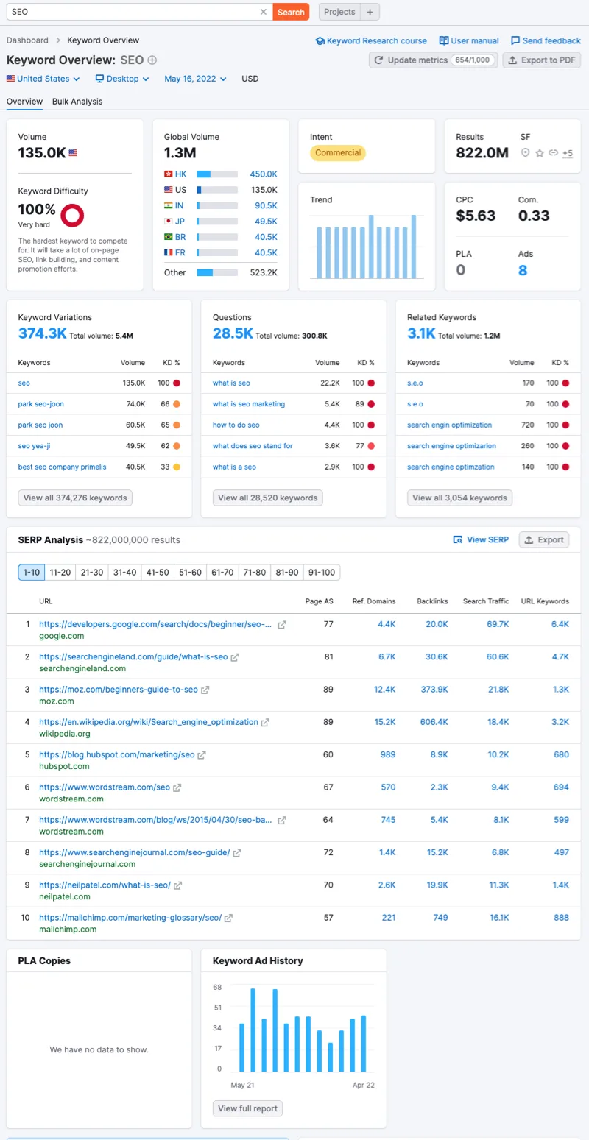
Task: Open the May 16, 2022 date dropdown
Action: pyautogui.click(x=195, y=79)
